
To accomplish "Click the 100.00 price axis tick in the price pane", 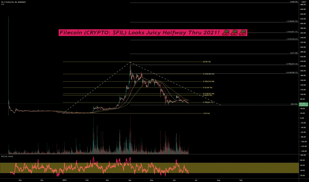I will (303, 94).
